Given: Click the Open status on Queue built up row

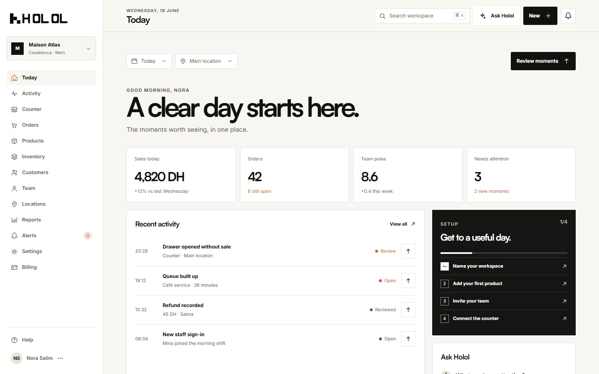Looking at the screenshot, I should 387,280.
